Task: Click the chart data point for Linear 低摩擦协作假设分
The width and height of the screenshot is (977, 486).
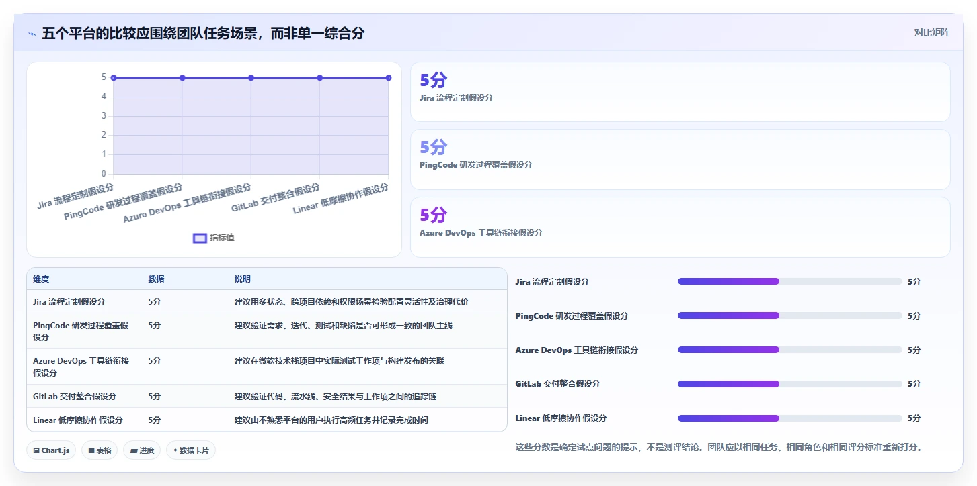Action: pyautogui.click(x=389, y=78)
